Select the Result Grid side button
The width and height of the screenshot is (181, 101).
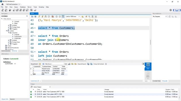click(x=148, y=66)
